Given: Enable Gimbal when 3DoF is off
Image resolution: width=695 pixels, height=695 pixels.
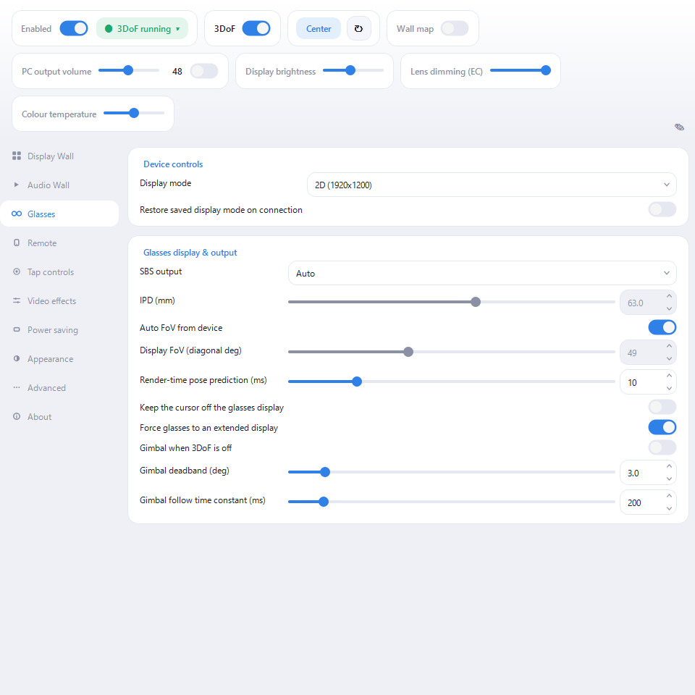Looking at the screenshot, I should [662, 447].
